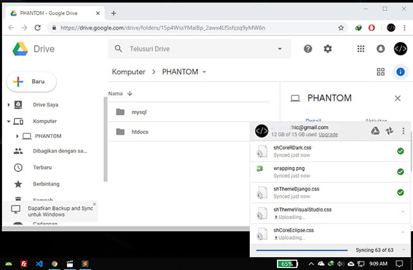Open Drive settings gear icon

pos(328,49)
